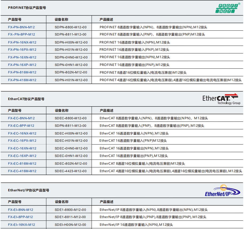244x229 pixels.
Task: Select the FX-PN-416M-M12 product link
Action: click(x=22, y=80)
